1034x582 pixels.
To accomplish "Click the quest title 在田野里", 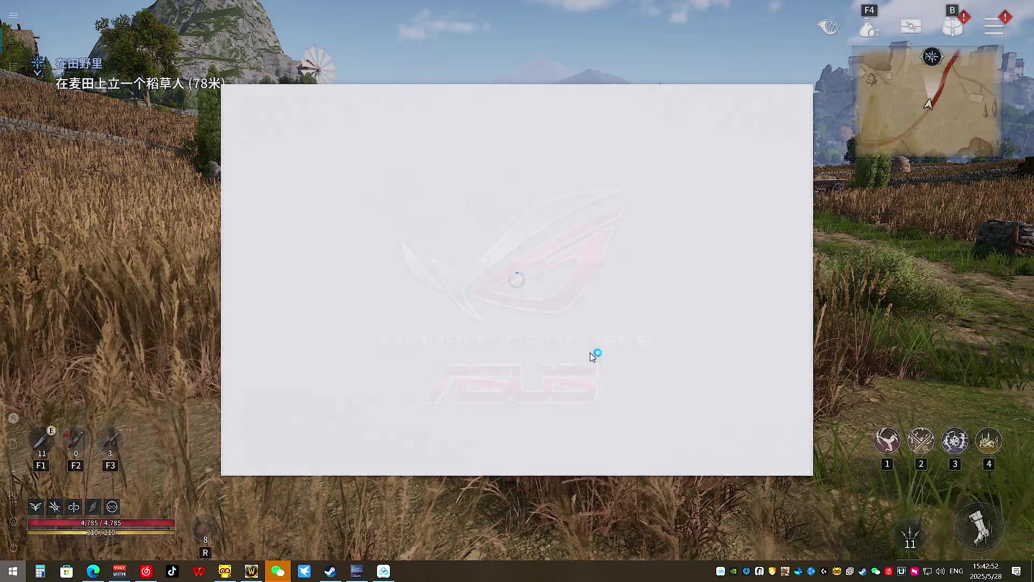I will tap(79, 64).
